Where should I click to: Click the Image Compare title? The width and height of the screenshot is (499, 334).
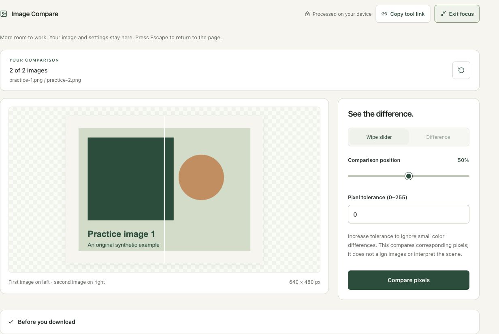tap(35, 14)
